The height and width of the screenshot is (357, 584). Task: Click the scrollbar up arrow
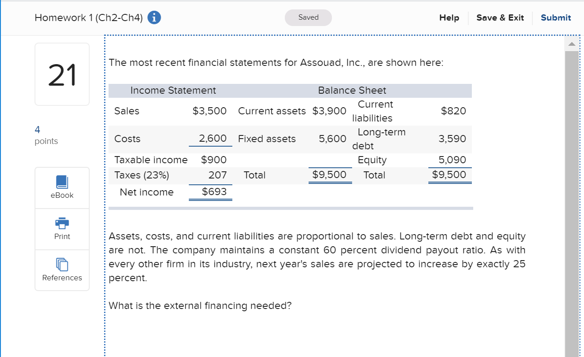click(571, 43)
